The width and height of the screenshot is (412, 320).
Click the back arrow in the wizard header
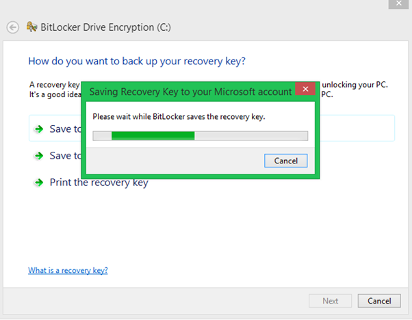[12, 27]
